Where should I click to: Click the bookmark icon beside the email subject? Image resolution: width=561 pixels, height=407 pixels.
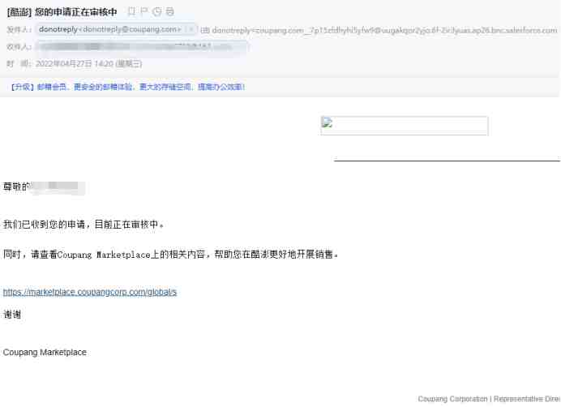click(x=131, y=11)
